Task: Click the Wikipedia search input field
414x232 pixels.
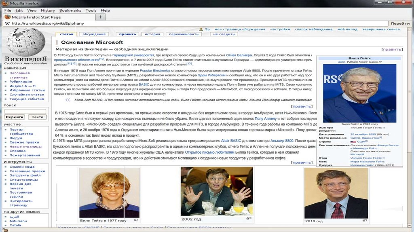Action: pyautogui.click(x=25, y=112)
